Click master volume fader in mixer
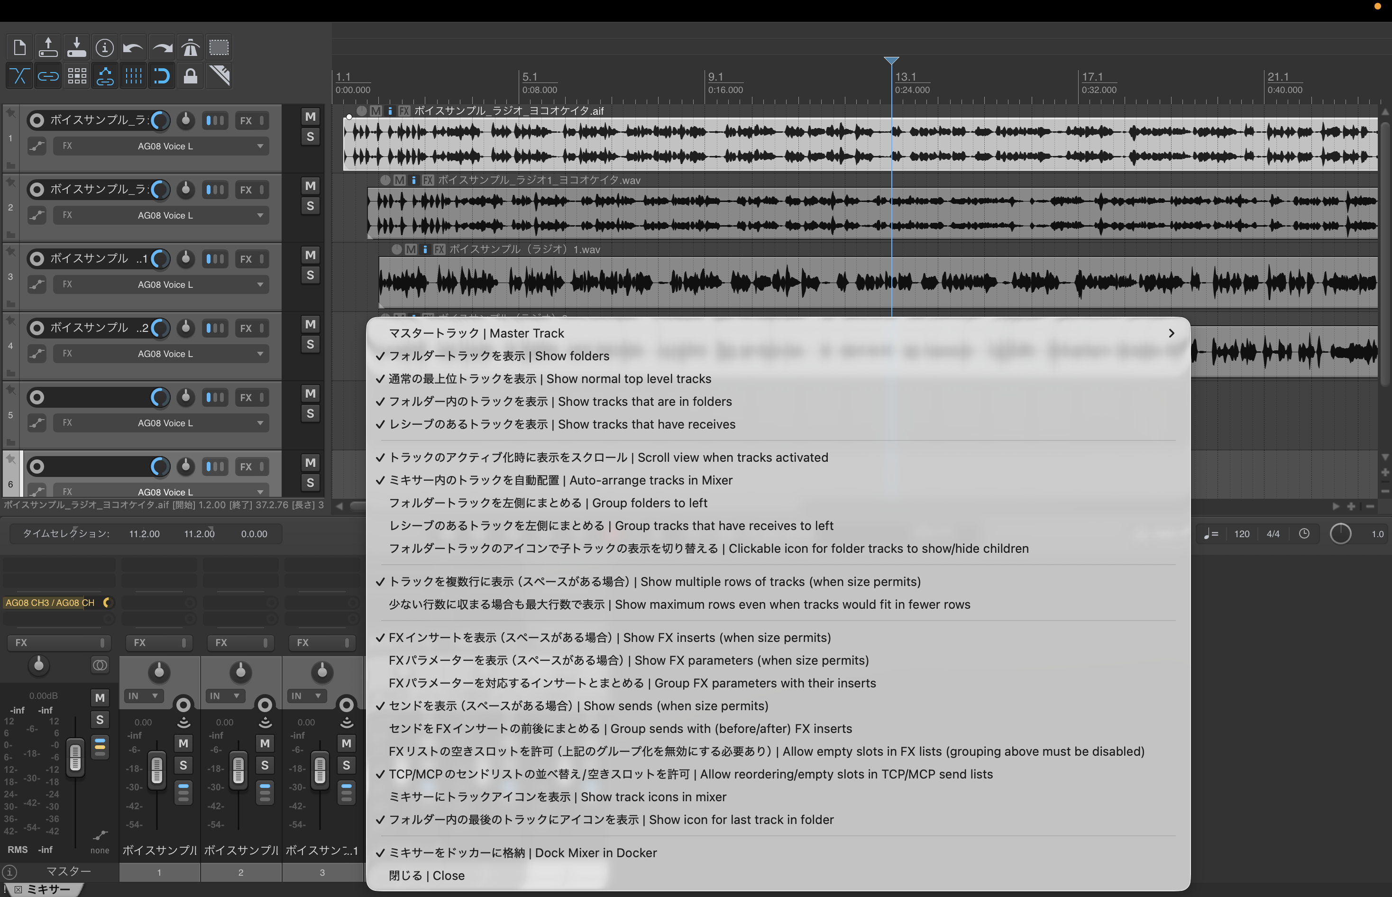 [x=75, y=757]
